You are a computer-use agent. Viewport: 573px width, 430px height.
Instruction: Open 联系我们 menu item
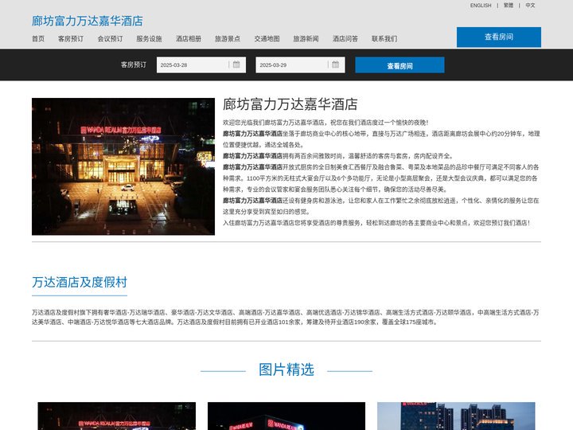tap(384, 39)
